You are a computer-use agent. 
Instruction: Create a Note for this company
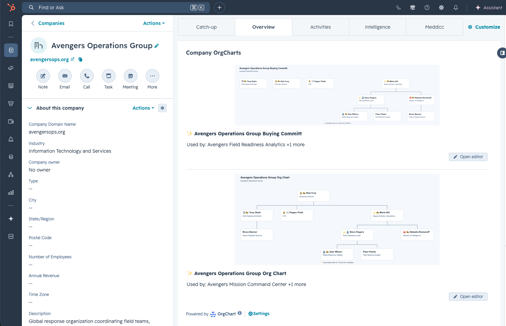point(43,76)
